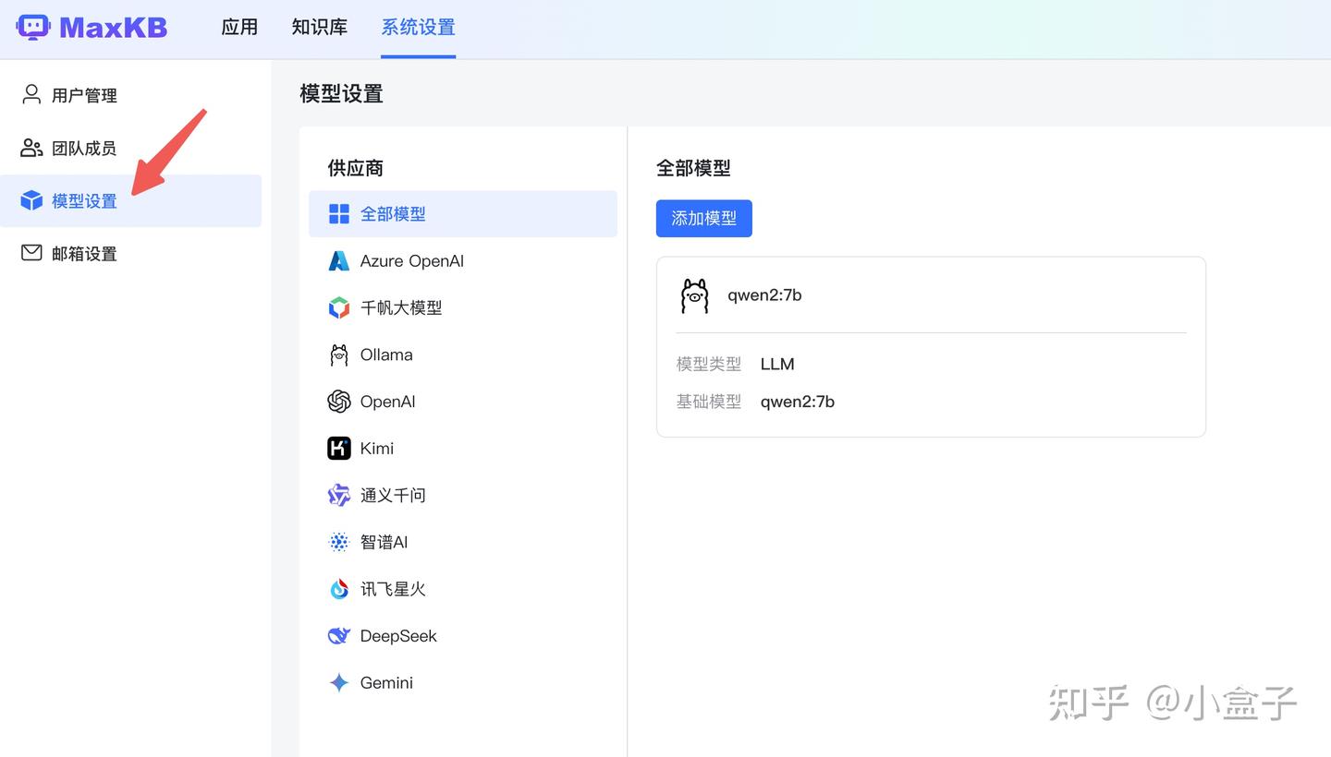Choose the 智谱AI provider label

click(x=384, y=542)
